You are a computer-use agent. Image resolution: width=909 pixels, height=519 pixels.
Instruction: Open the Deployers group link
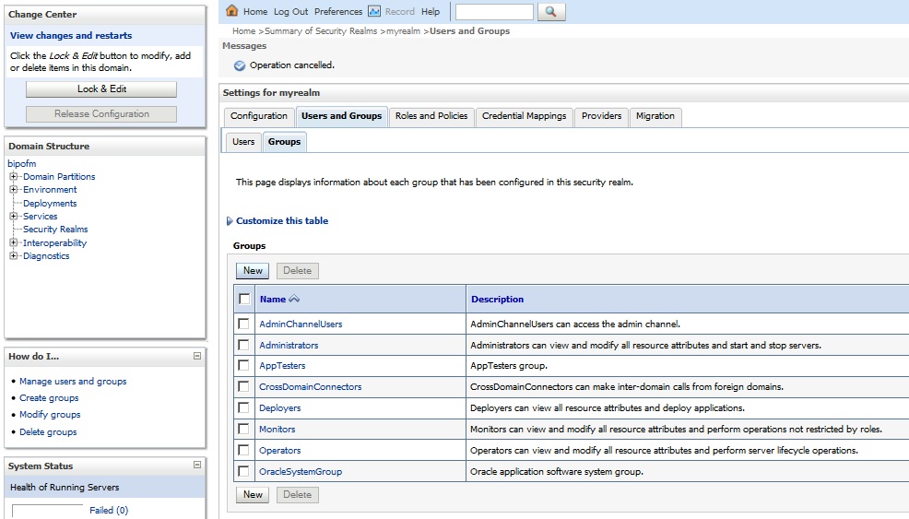[x=280, y=408]
